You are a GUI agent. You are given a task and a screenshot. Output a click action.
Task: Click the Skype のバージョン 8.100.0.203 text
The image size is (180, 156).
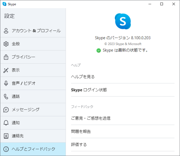point(123,38)
